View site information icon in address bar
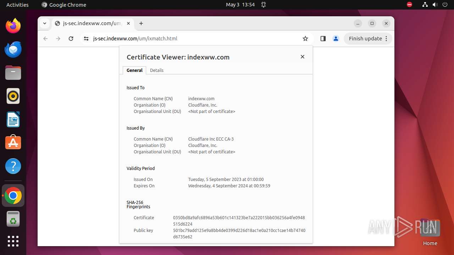Screen dimensions: 454x255 (86, 39)
